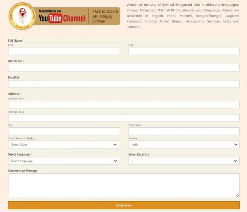247x212 pixels.
Task: Click the Subscribe to our YouTube Channel banner
Action: click(64, 16)
